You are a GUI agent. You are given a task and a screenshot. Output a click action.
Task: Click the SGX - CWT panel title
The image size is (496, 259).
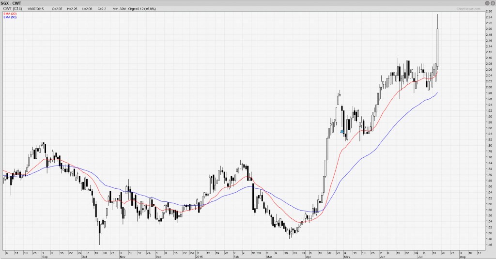click(11, 3)
